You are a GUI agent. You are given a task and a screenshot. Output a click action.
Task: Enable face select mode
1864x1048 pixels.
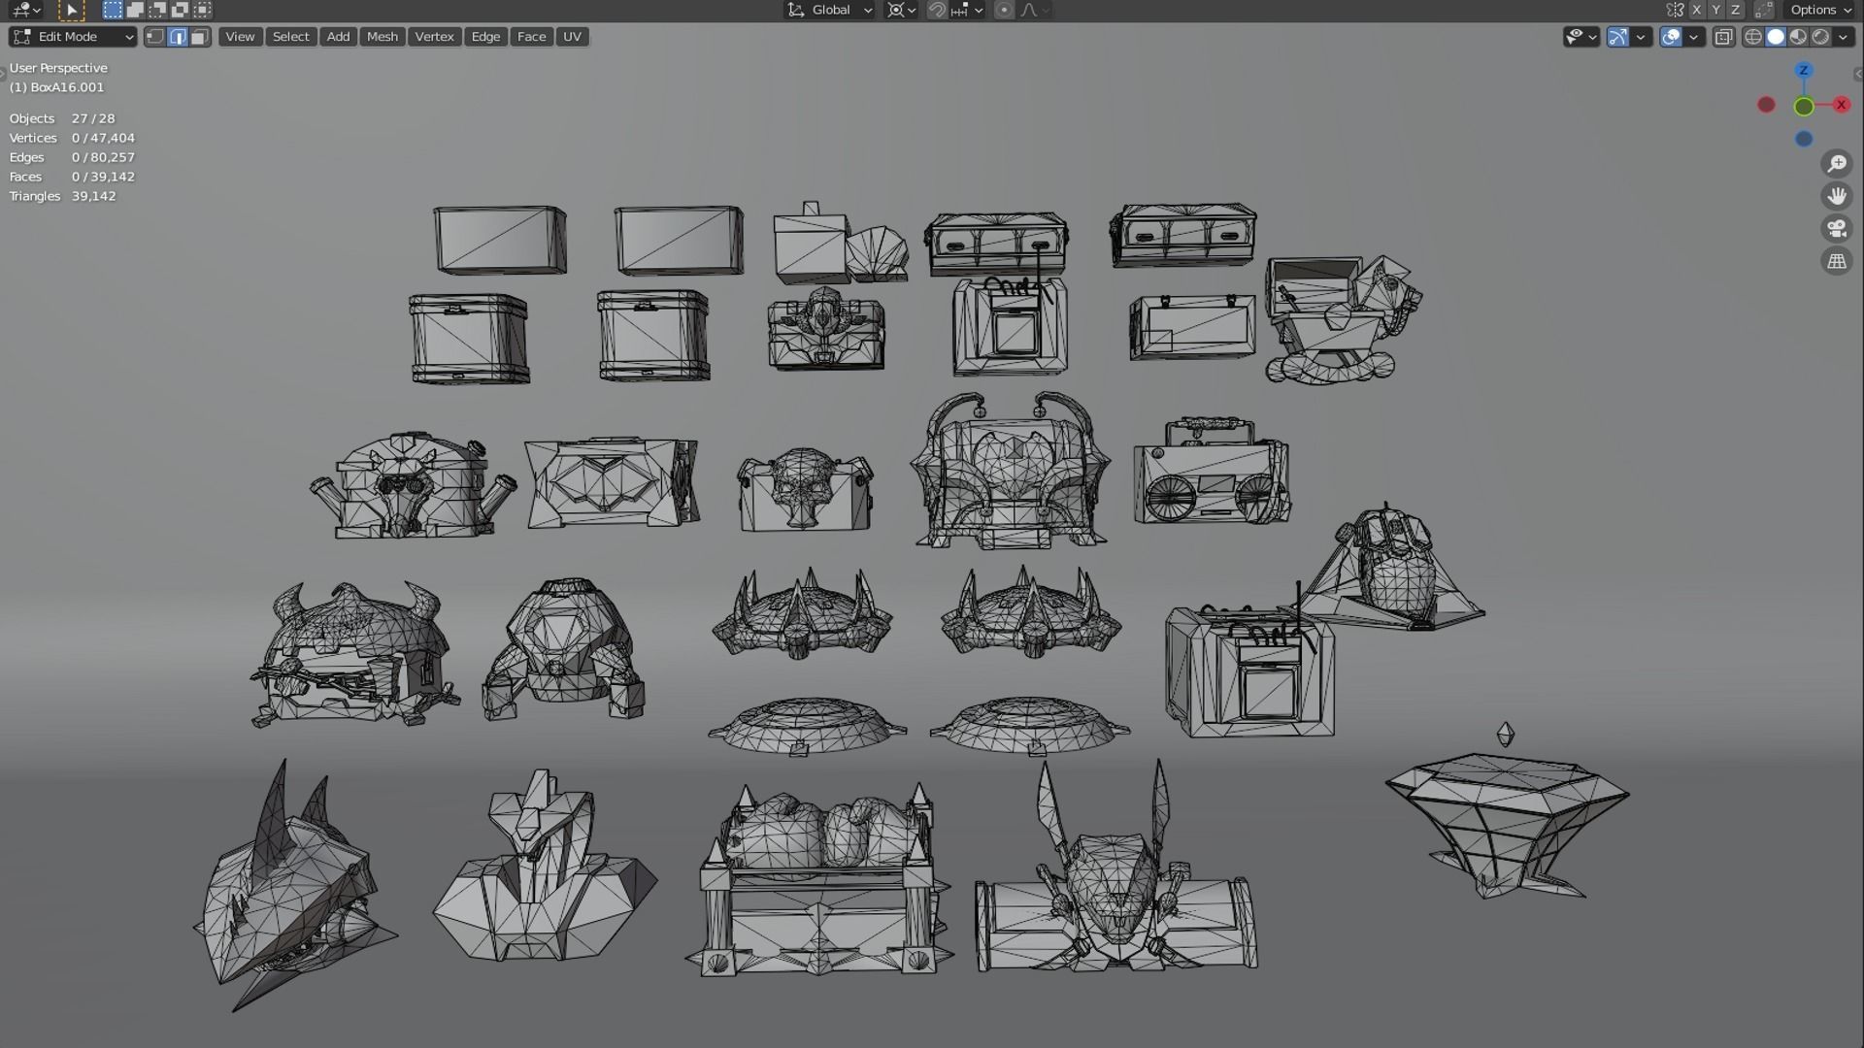tap(200, 37)
